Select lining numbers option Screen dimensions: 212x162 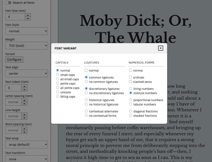131,89
